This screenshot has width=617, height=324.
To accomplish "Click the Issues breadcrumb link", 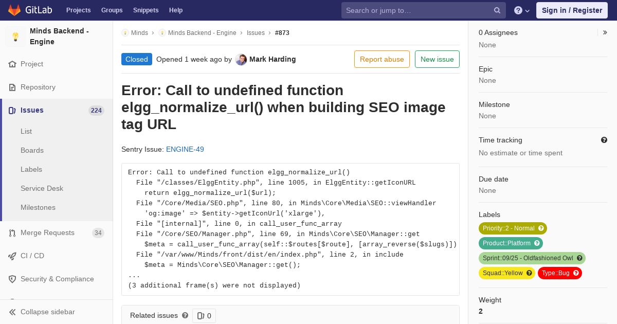I will point(256,33).
